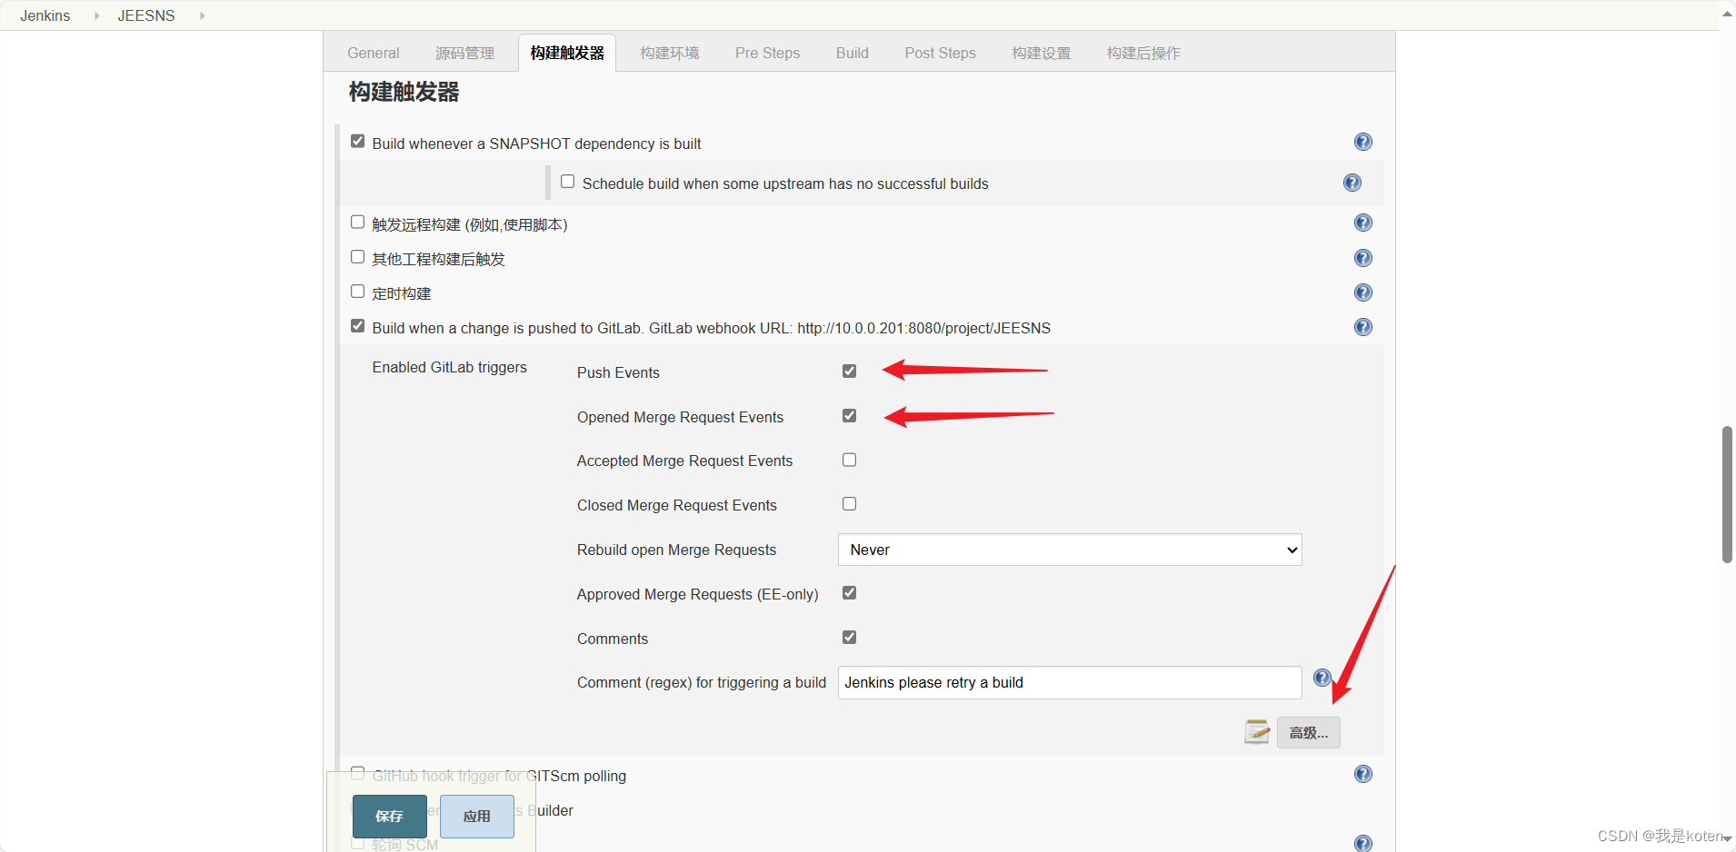Click breadcrumb arrow after Jenkins
The image size is (1736, 852).
[x=96, y=15]
